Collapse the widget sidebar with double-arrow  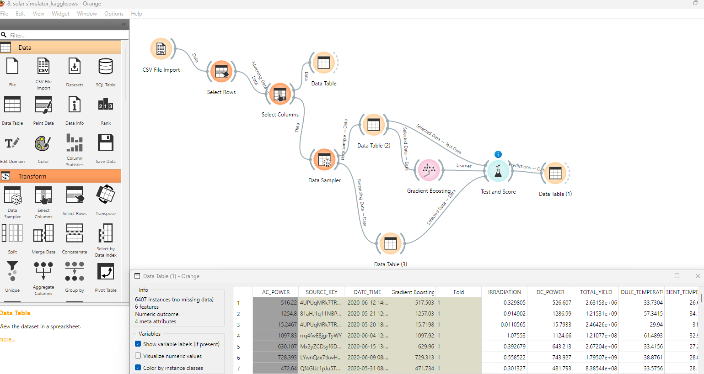[x=124, y=24]
